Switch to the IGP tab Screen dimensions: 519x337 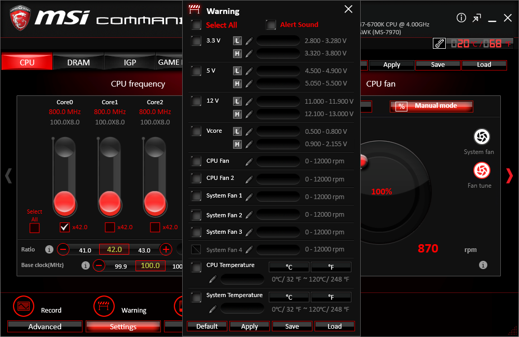click(x=130, y=62)
